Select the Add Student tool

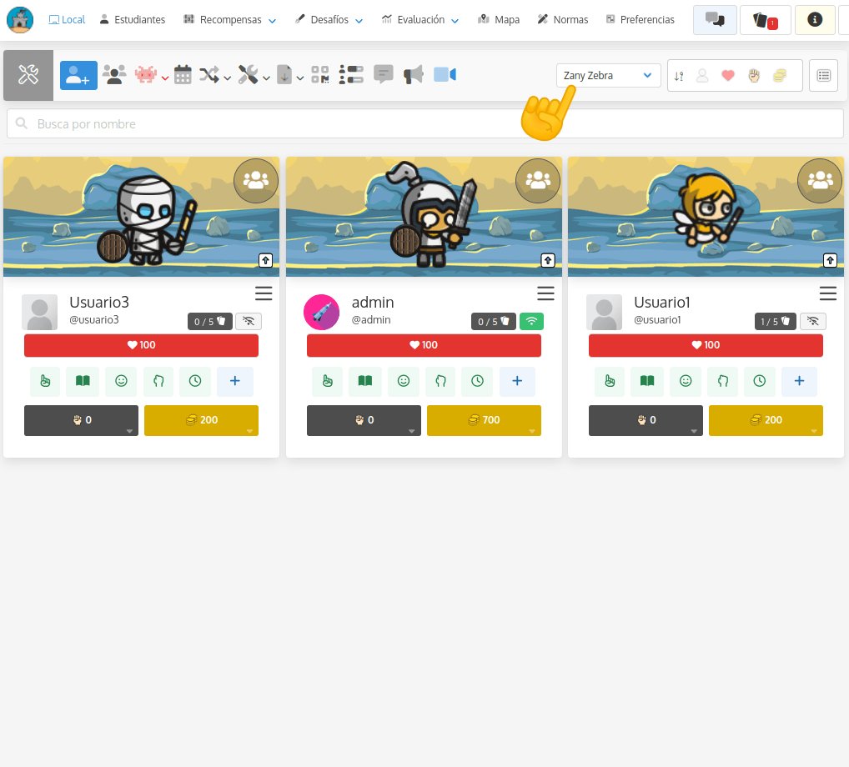tap(78, 74)
